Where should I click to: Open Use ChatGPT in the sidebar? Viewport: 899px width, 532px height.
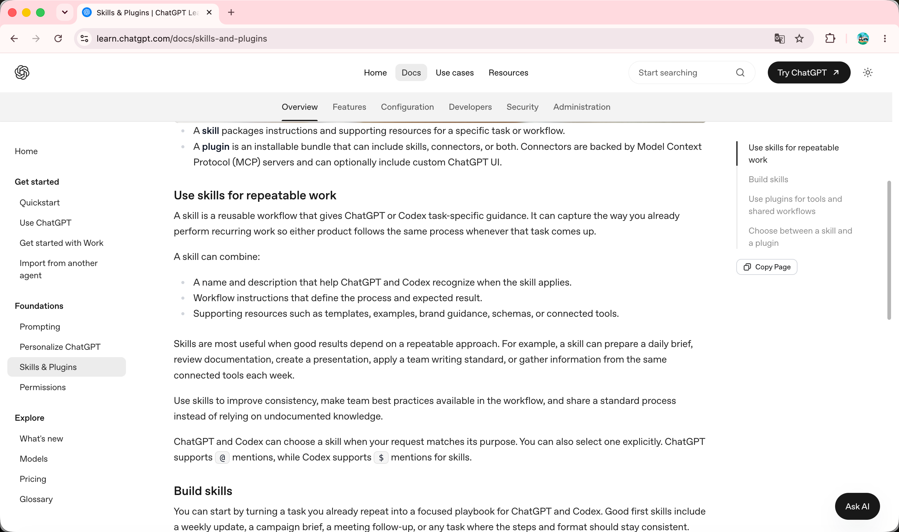tap(46, 223)
